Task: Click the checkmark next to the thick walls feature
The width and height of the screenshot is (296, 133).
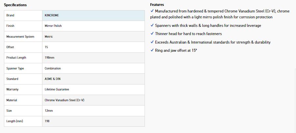Action: tap(152, 26)
